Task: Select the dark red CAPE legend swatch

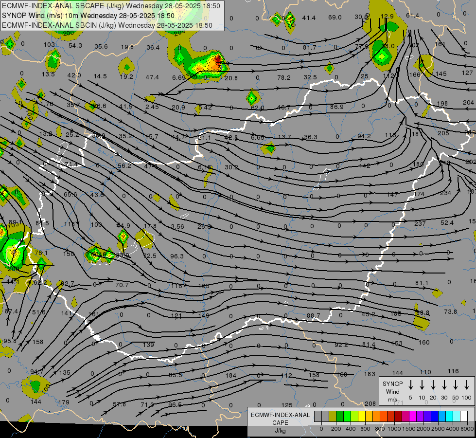Action: pos(398,417)
